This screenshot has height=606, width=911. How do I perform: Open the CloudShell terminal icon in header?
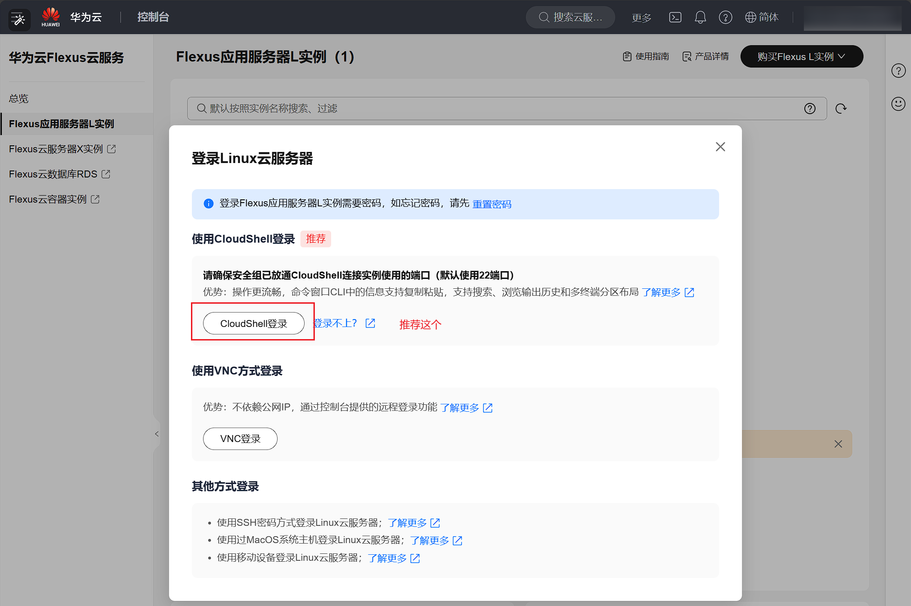point(675,17)
